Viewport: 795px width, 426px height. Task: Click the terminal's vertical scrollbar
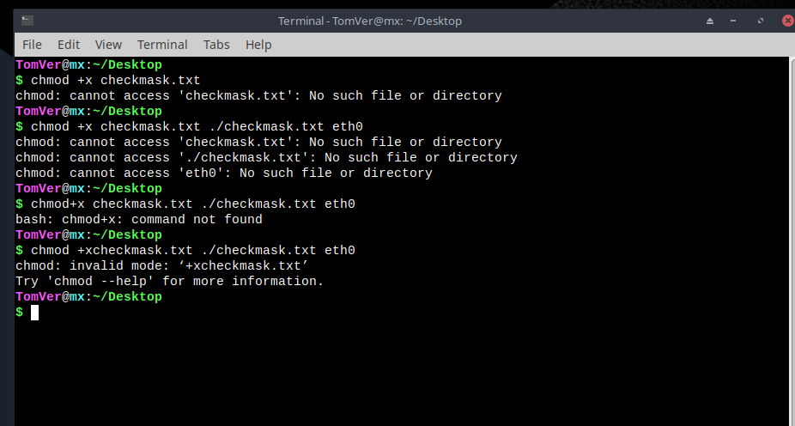click(792, 240)
